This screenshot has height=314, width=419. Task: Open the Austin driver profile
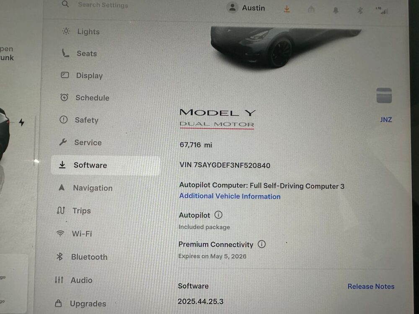[246, 8]
